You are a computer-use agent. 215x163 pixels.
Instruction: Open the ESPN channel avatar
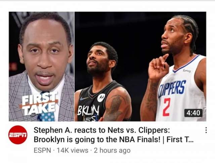click(x=18, y=135)
